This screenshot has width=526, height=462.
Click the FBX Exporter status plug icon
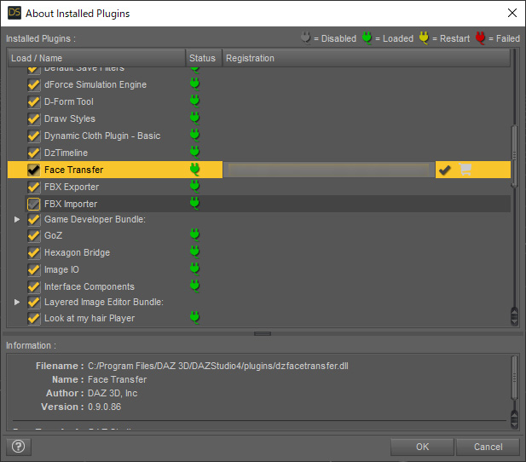point(194,187)
